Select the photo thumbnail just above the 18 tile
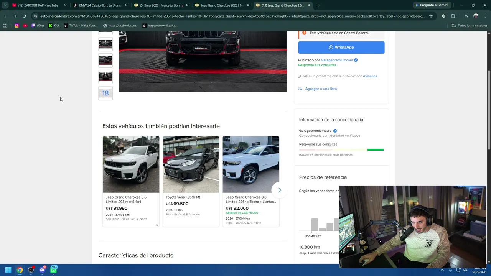491x276 pixels. pos(105,77)
